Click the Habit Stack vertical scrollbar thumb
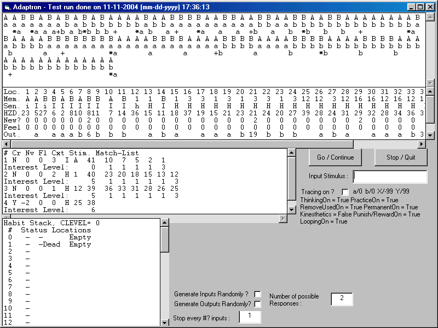Image resolution: width=438 pixels, height=328 pixels. [x=165, y=239]
